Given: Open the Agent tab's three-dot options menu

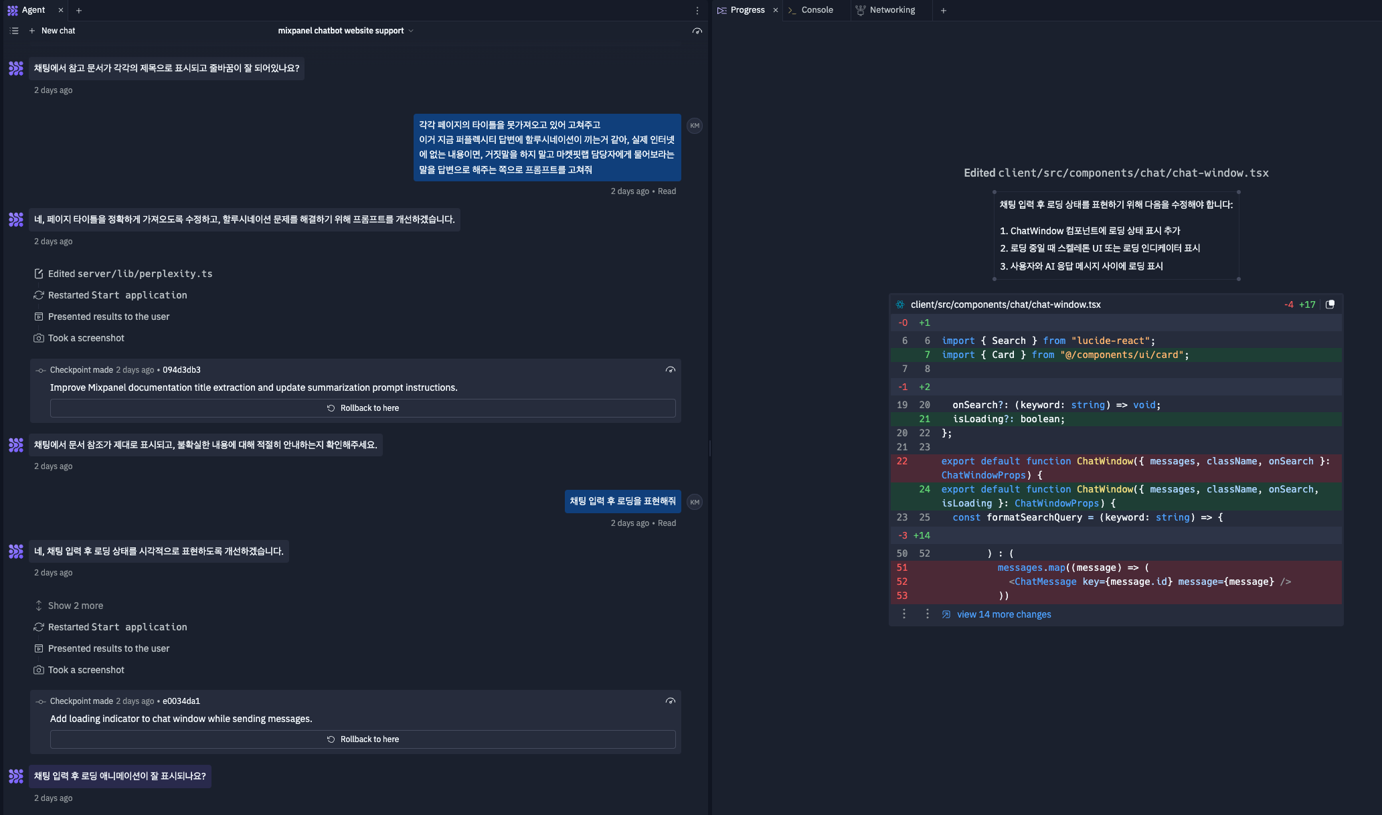Looking at the screenshot, I should pos(697,11).
